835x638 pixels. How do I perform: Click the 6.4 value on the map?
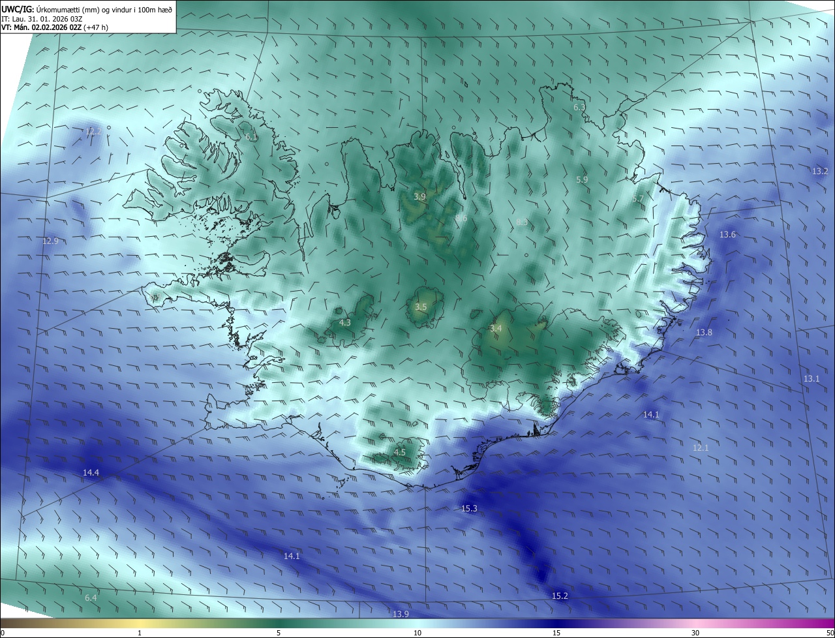pos(91,598)
